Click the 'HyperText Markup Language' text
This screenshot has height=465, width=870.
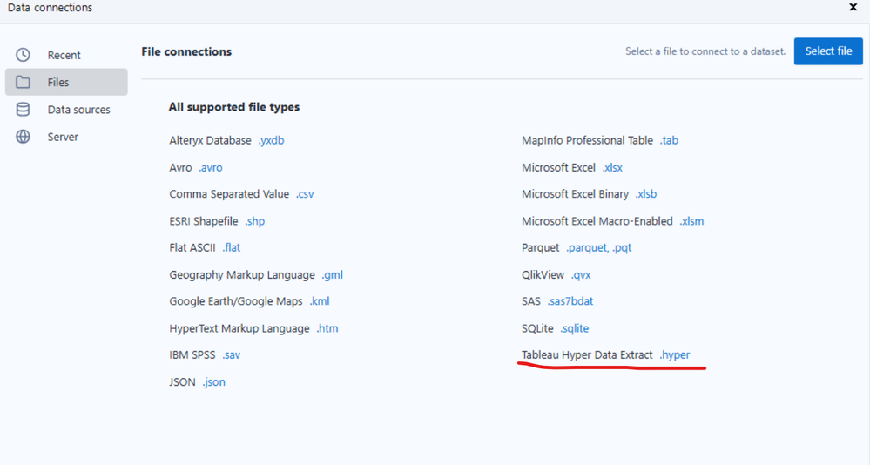click(239, 328)
